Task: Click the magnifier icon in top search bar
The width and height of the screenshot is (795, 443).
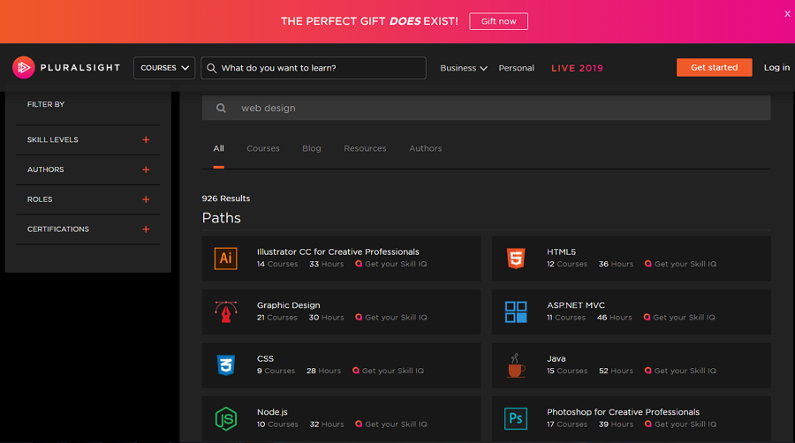Action: coord(211,68)
